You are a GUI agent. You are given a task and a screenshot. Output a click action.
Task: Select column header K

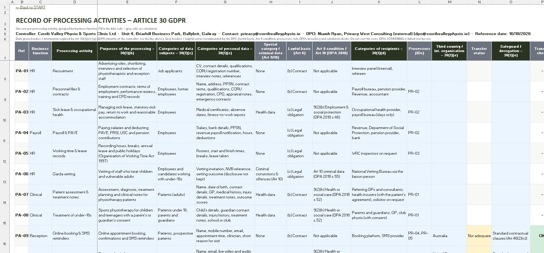pyautogui.click(x=379, y=2)
